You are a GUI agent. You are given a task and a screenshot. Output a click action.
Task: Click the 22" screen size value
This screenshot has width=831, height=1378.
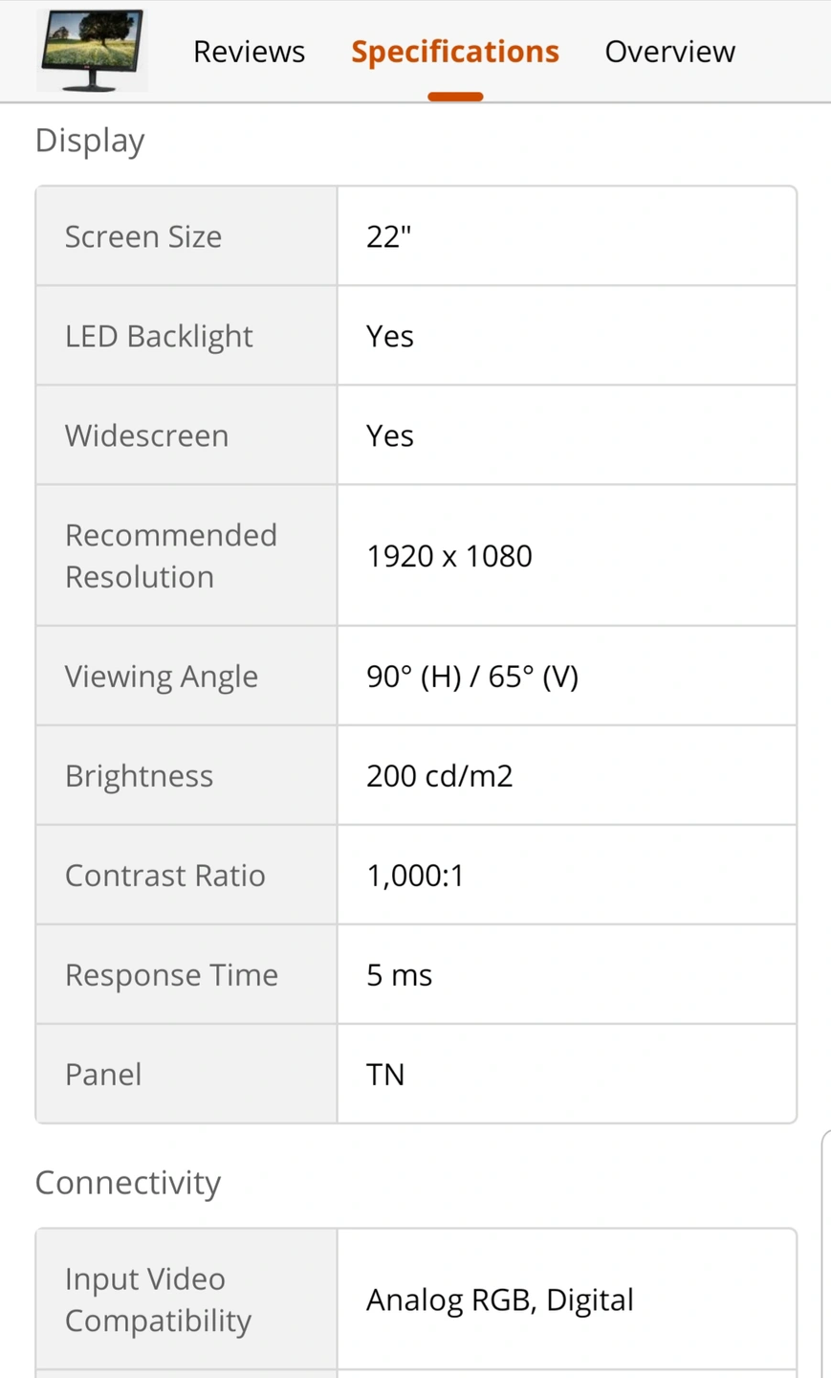coord(388,236)
